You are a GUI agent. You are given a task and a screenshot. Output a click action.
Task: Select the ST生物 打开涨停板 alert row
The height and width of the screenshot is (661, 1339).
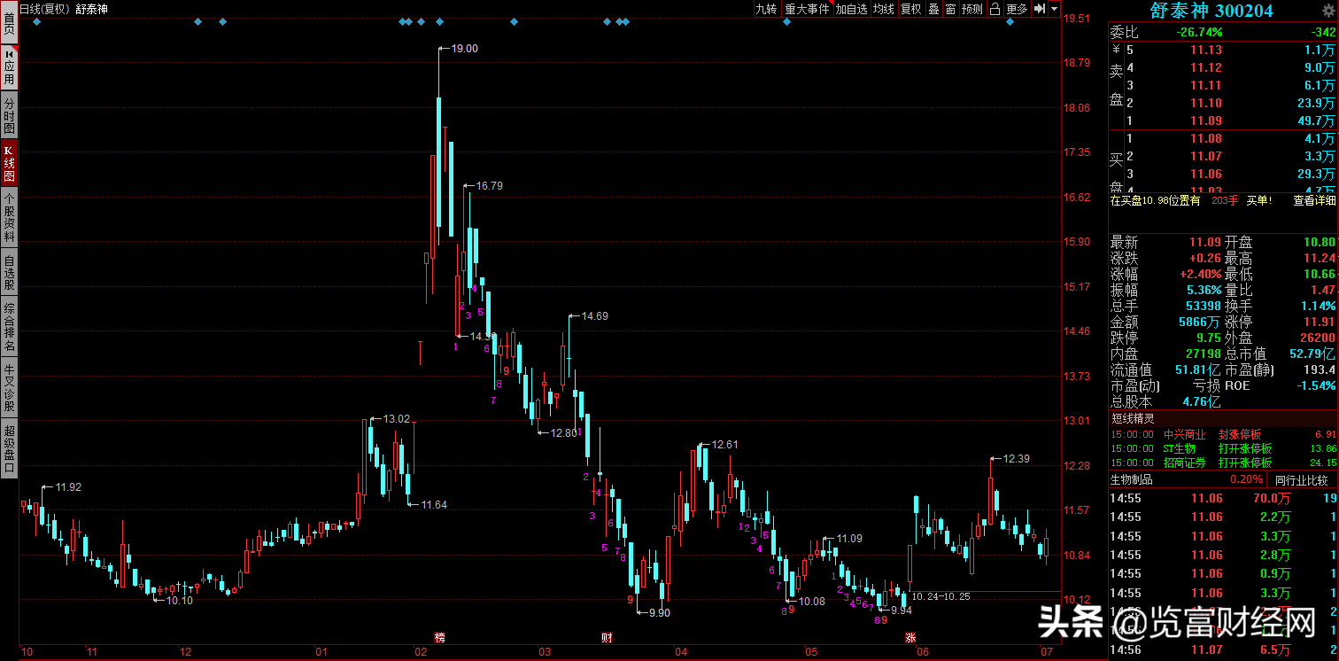1223,449
